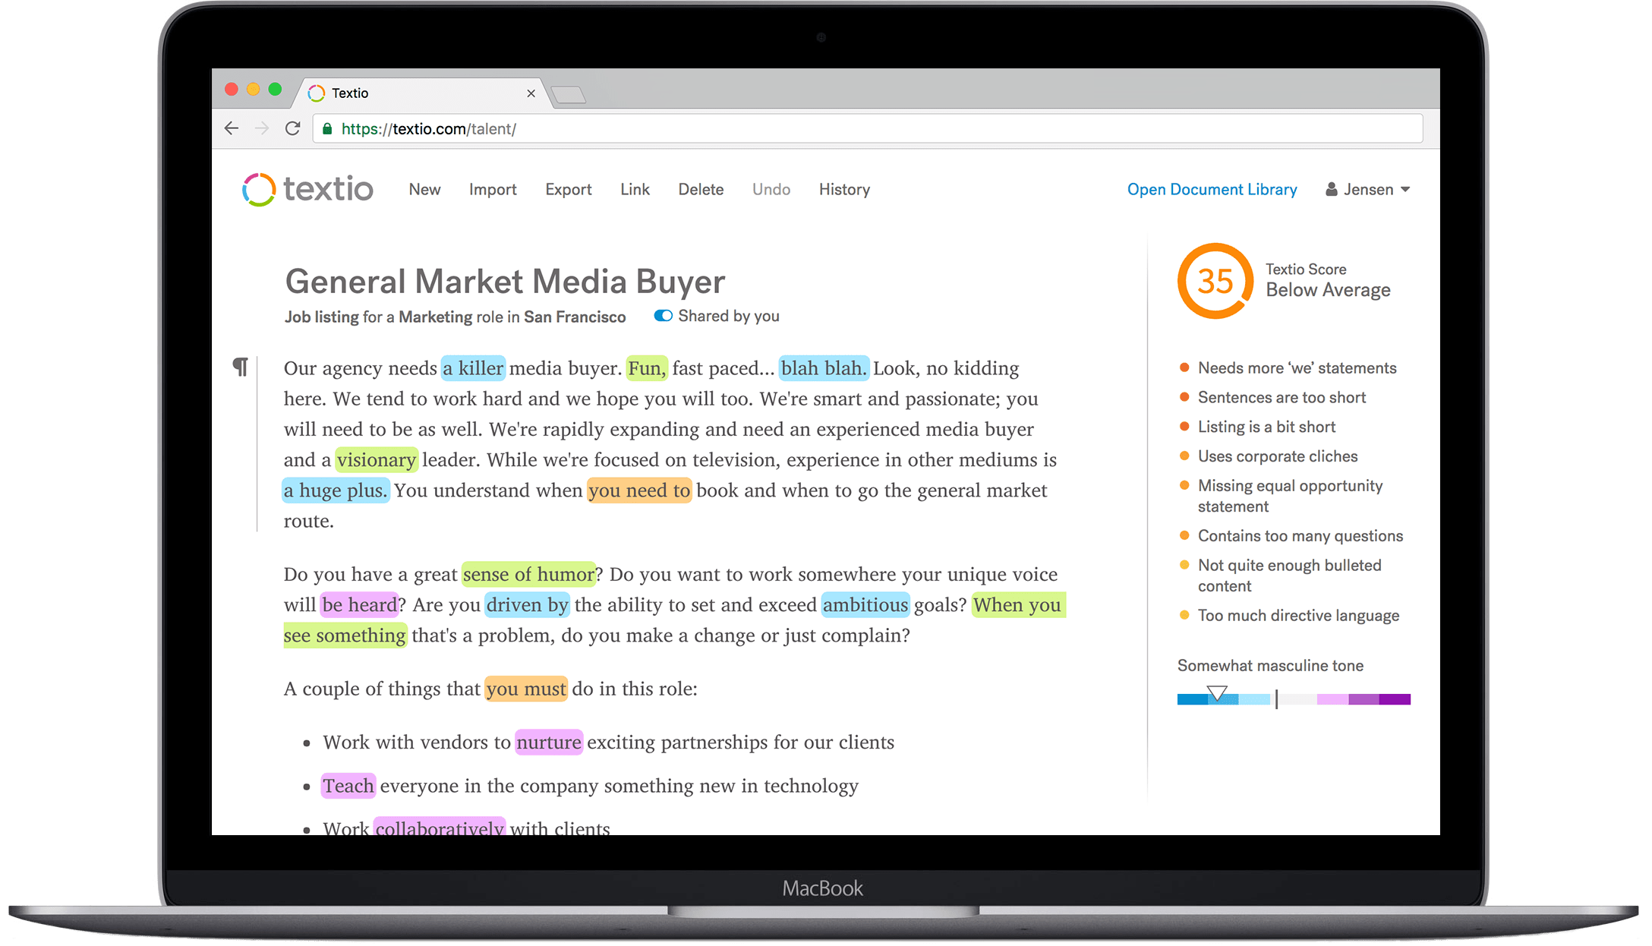This screenshot has width=1652, height=946.
Task: Close the Textio browser tab
Action: point(531,93)
